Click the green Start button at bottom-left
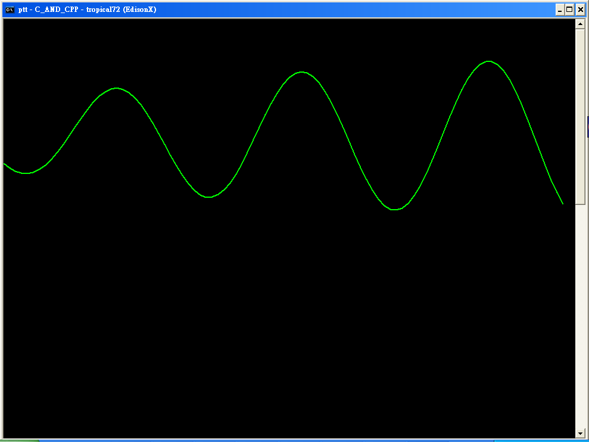 pyautogui.click(x=18, y=441)
